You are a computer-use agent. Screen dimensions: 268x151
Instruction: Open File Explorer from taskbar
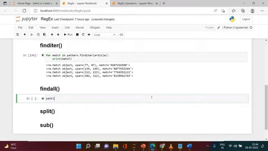point(116,146)
